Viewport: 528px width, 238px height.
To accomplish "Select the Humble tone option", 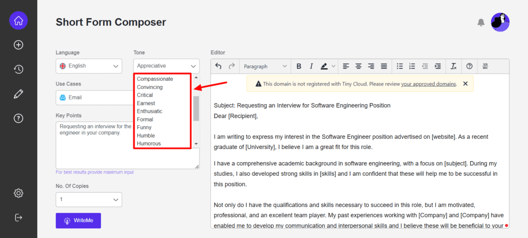I will (146, 135).
